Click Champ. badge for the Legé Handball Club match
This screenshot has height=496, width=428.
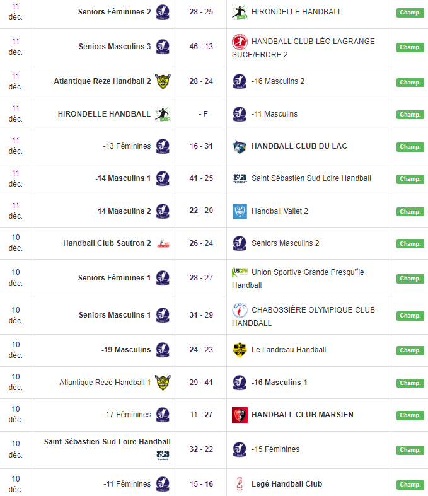[x=410, y=485]
